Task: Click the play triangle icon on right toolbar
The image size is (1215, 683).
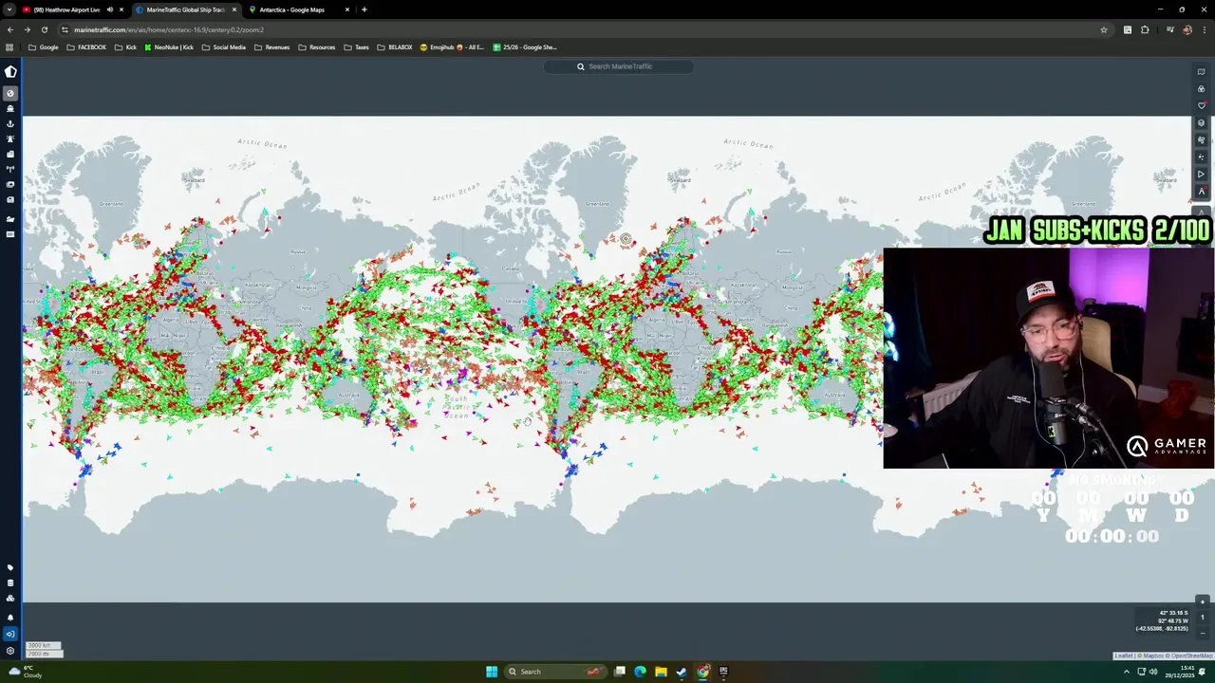Action: pos(1201,175)
